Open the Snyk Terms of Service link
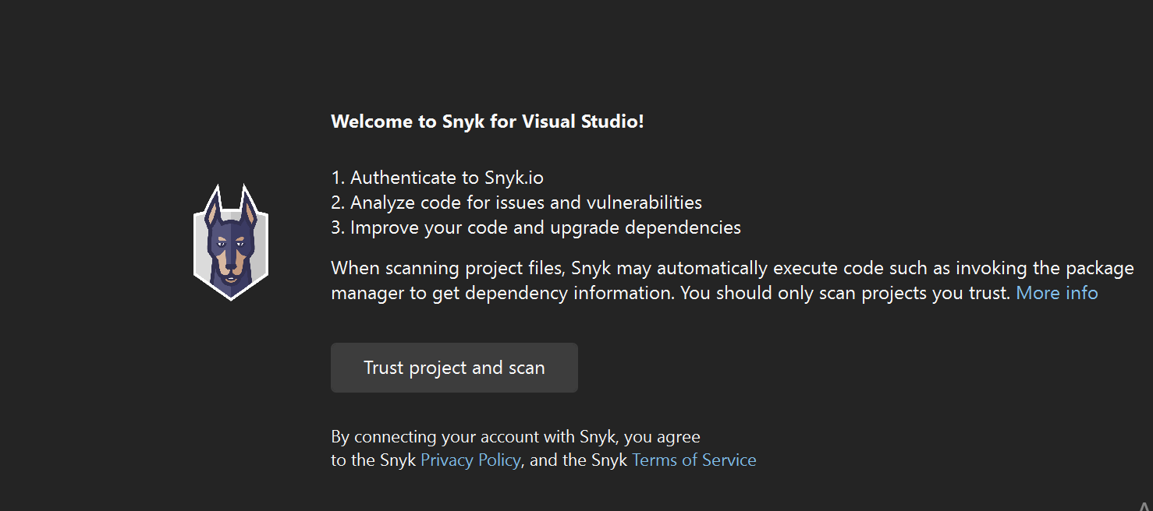This screenshot has width=1153, height=511. (694, 460)
